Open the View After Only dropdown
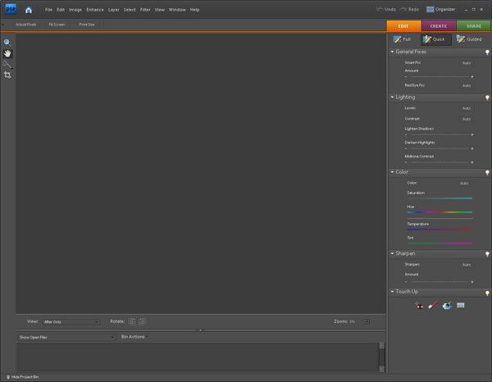 71,322
